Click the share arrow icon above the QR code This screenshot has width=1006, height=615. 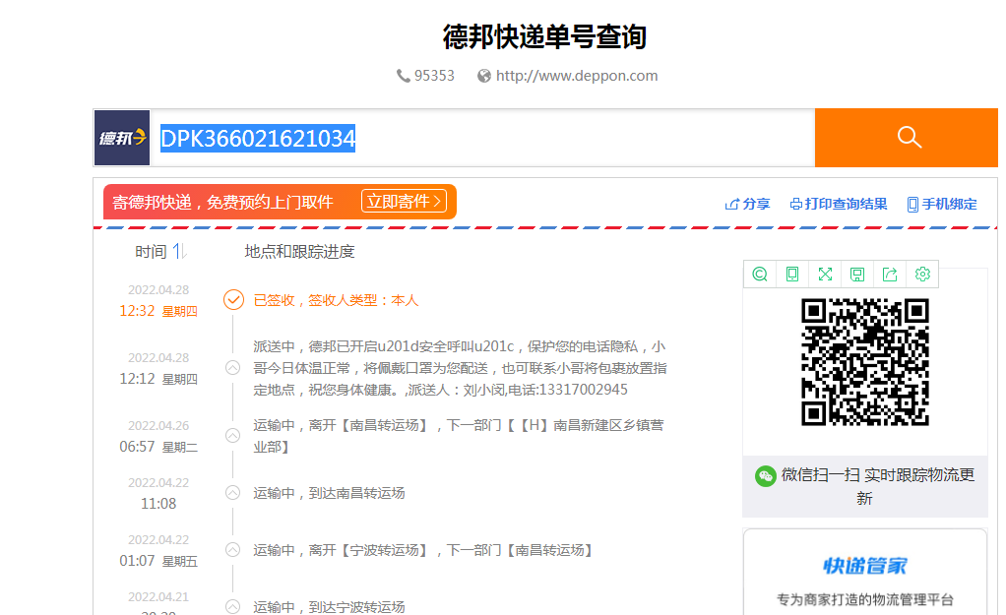[890, 274]
